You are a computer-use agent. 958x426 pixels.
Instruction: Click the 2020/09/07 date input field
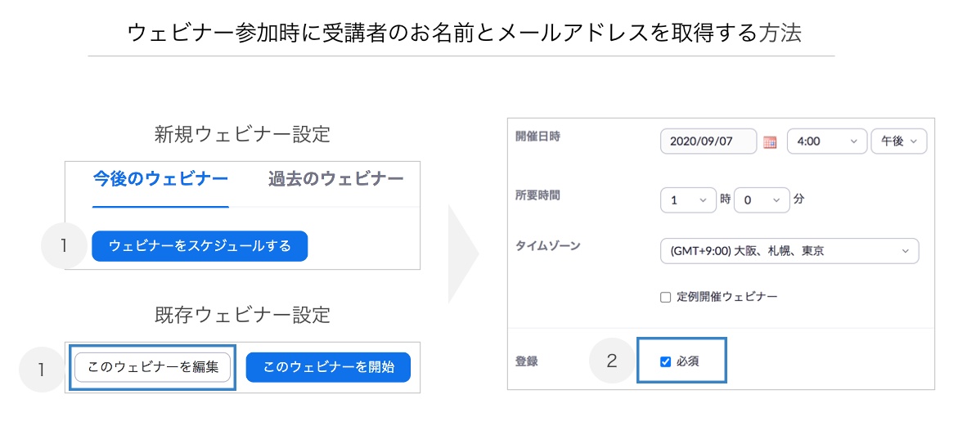coord(708,141)
